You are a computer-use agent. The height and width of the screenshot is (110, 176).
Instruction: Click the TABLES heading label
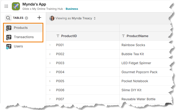point(18,18)
